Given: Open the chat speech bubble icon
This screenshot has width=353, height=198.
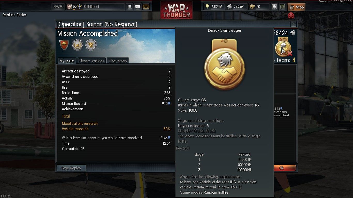Looking at the screenshot, I should pos(138,7).
